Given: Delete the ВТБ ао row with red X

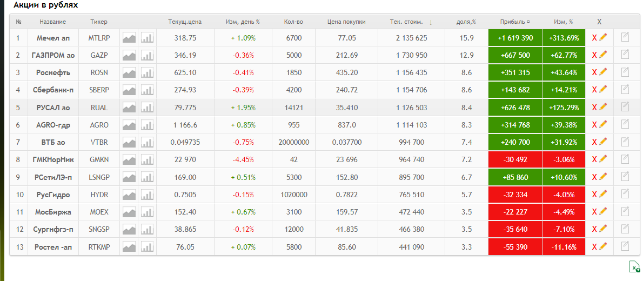Looking at the screenshot, I should [594, 142].
